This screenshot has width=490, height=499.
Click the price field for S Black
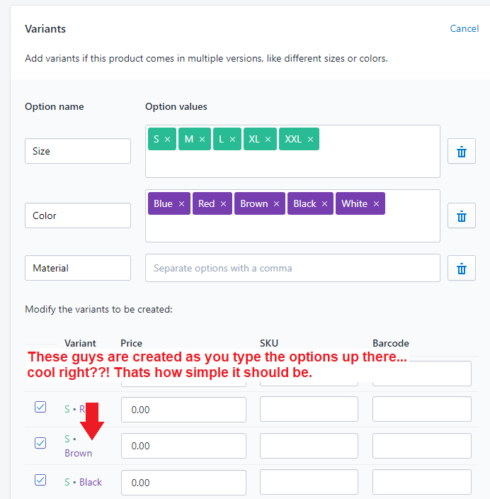pyautogui.click(x=183, y=482)
